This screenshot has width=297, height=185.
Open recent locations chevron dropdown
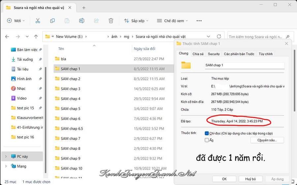tap(27, 36)
